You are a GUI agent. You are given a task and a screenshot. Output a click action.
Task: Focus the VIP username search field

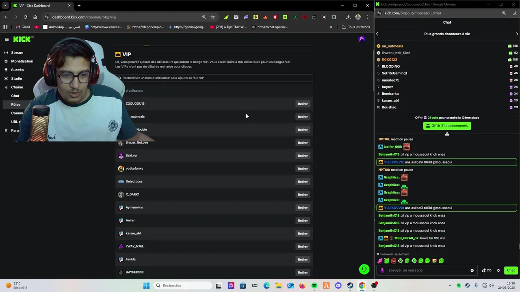tap(214, 78)
